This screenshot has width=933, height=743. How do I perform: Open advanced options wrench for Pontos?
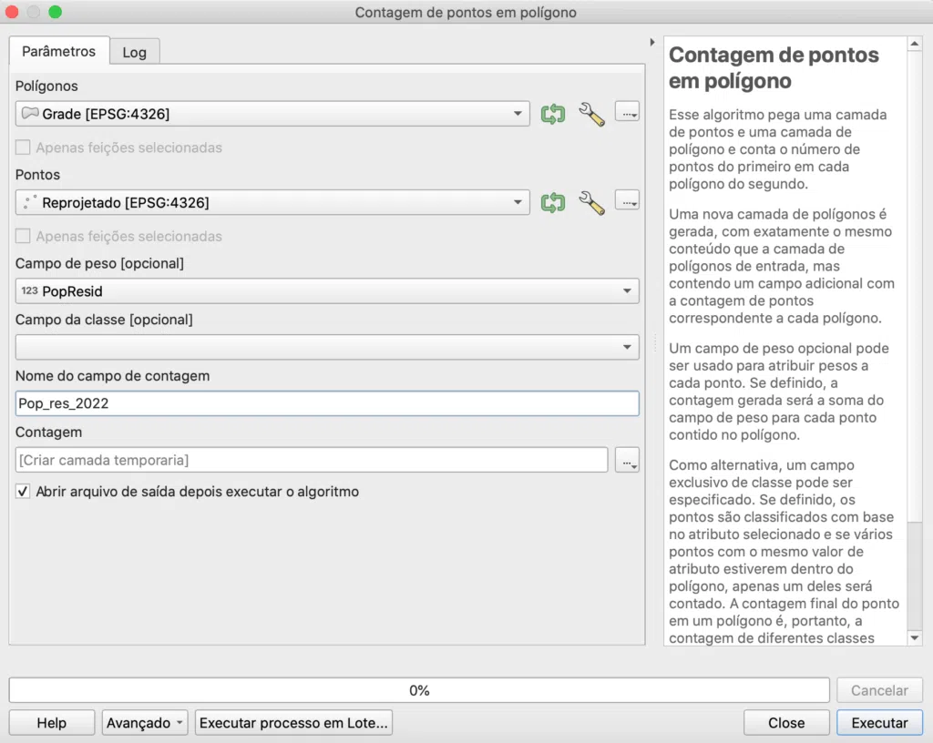click(x=591, y=203)
